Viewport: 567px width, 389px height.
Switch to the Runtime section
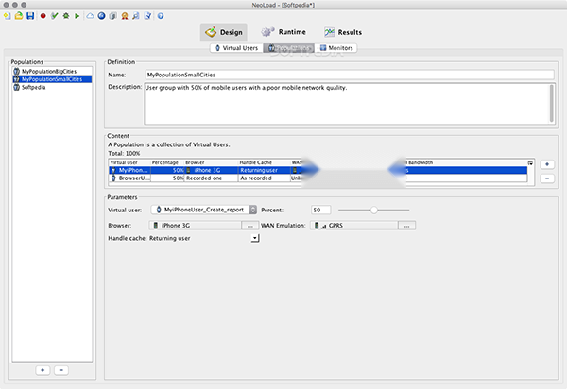click(x=283, y=32)
